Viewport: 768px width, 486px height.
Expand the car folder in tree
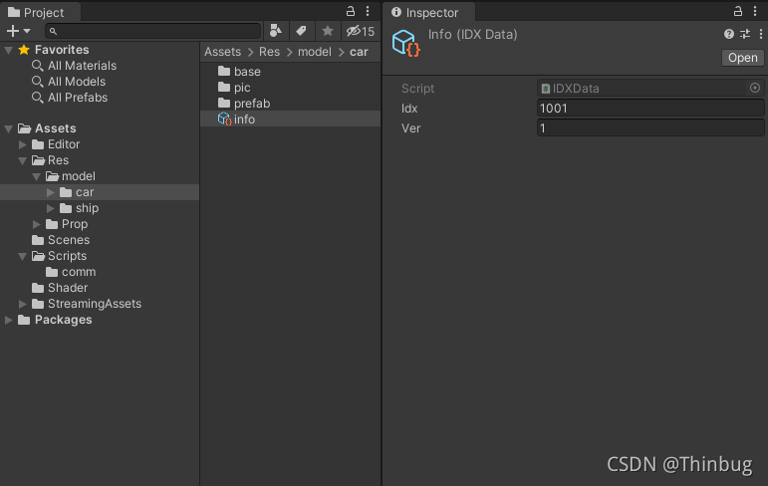[x=50, y=192]
